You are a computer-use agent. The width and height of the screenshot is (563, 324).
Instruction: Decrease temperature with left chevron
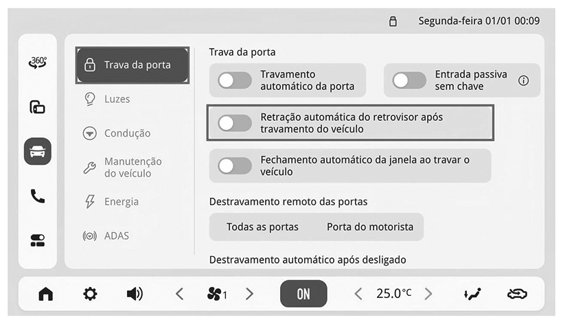(x=358, y=294)
